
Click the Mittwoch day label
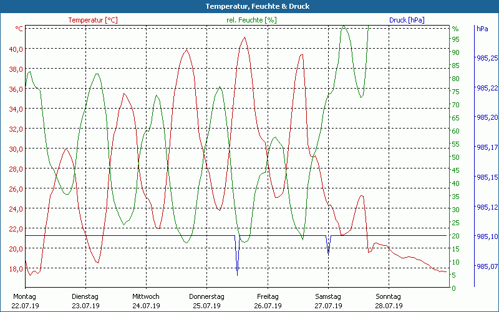coord(146,296)
